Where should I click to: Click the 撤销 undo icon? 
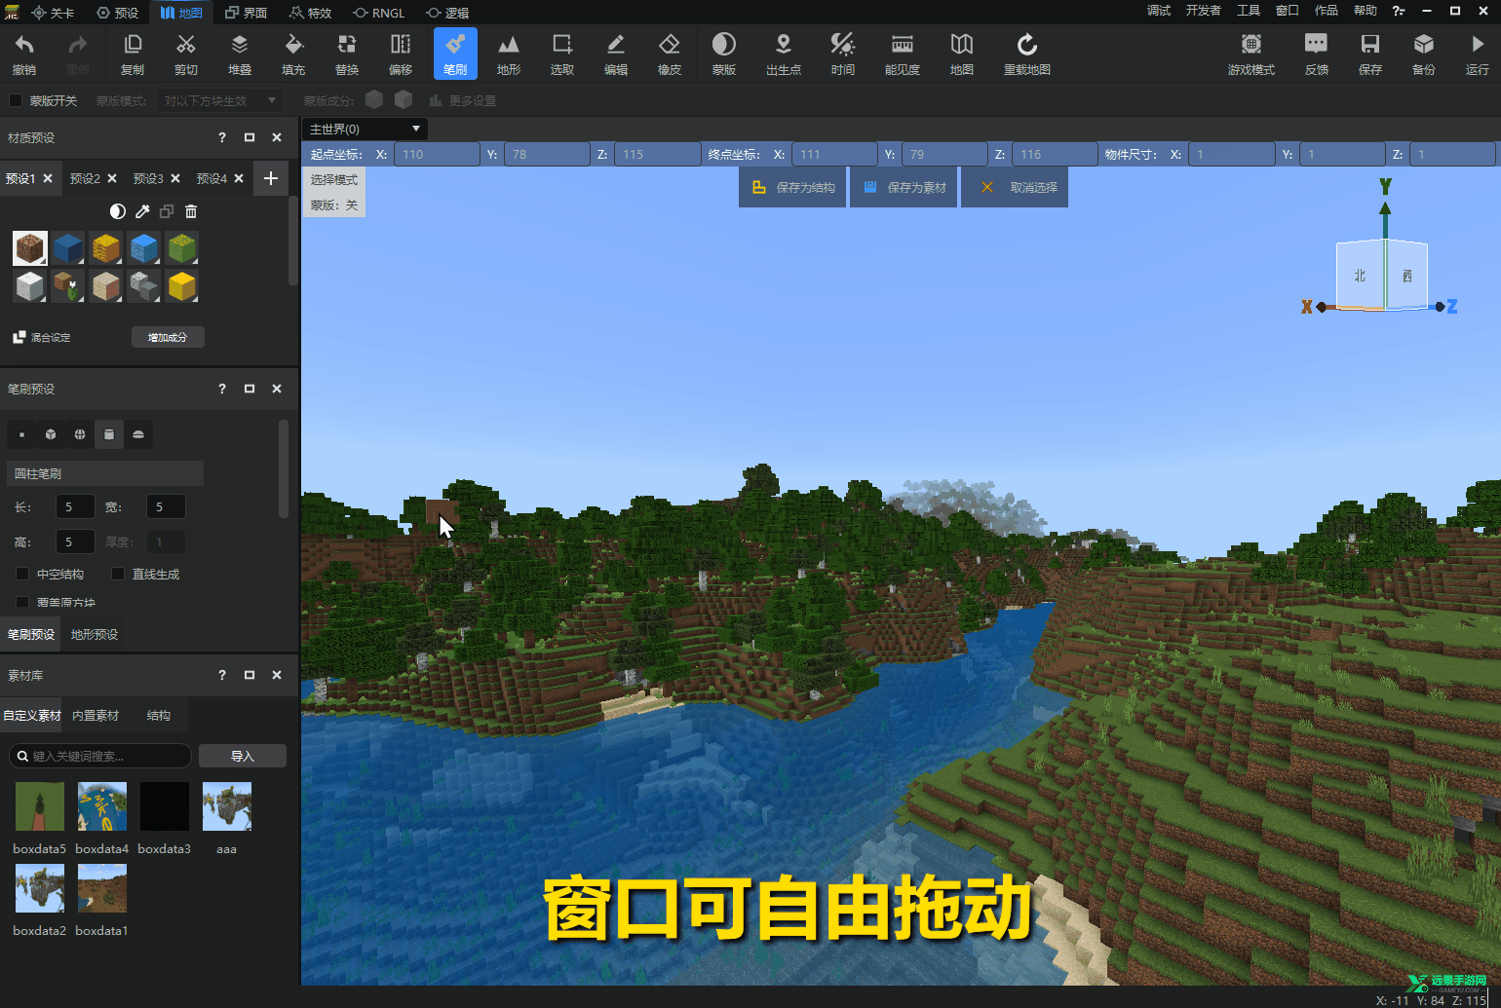[24, 54]
